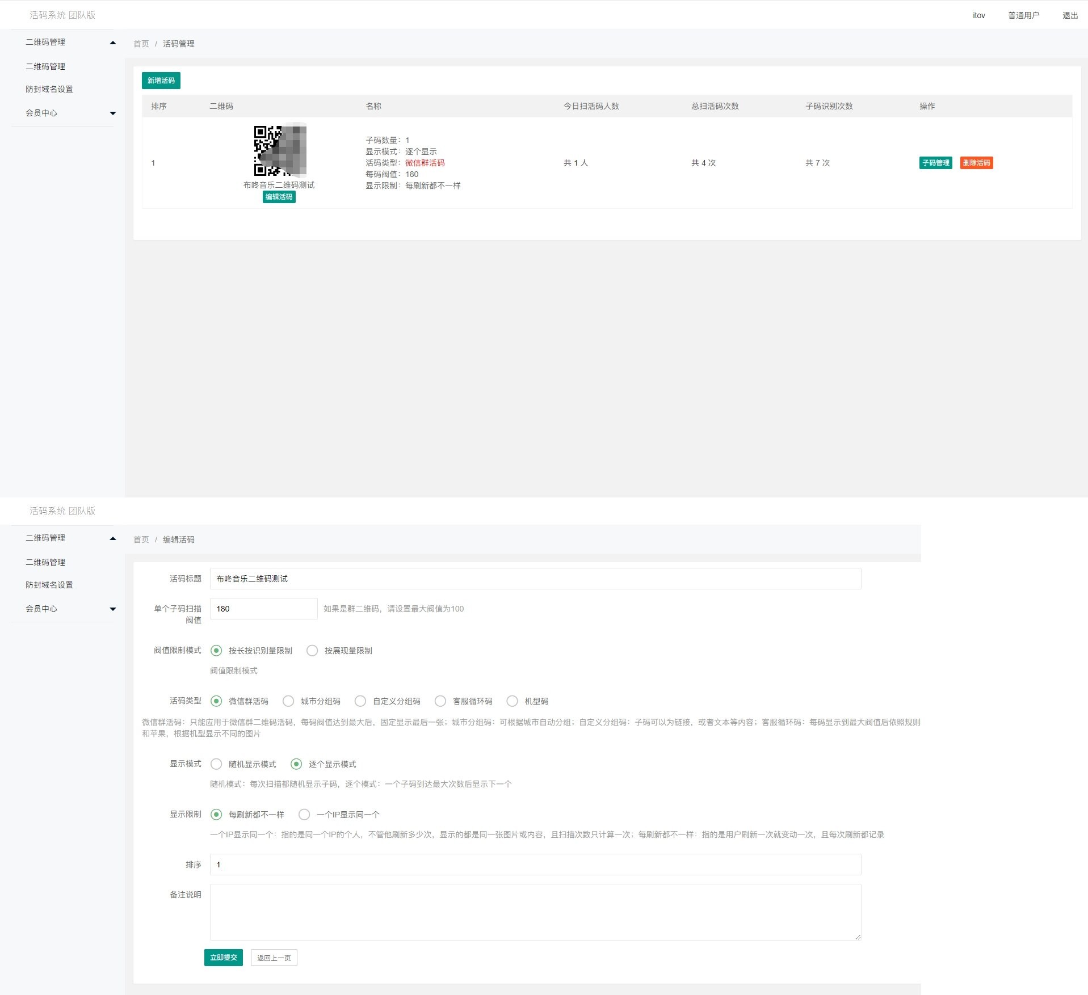The width and height of the screenshot is (1088, 995).
Task: Click 首页 breadcrumb on 编辑活码 page
Action: point(141,539)
